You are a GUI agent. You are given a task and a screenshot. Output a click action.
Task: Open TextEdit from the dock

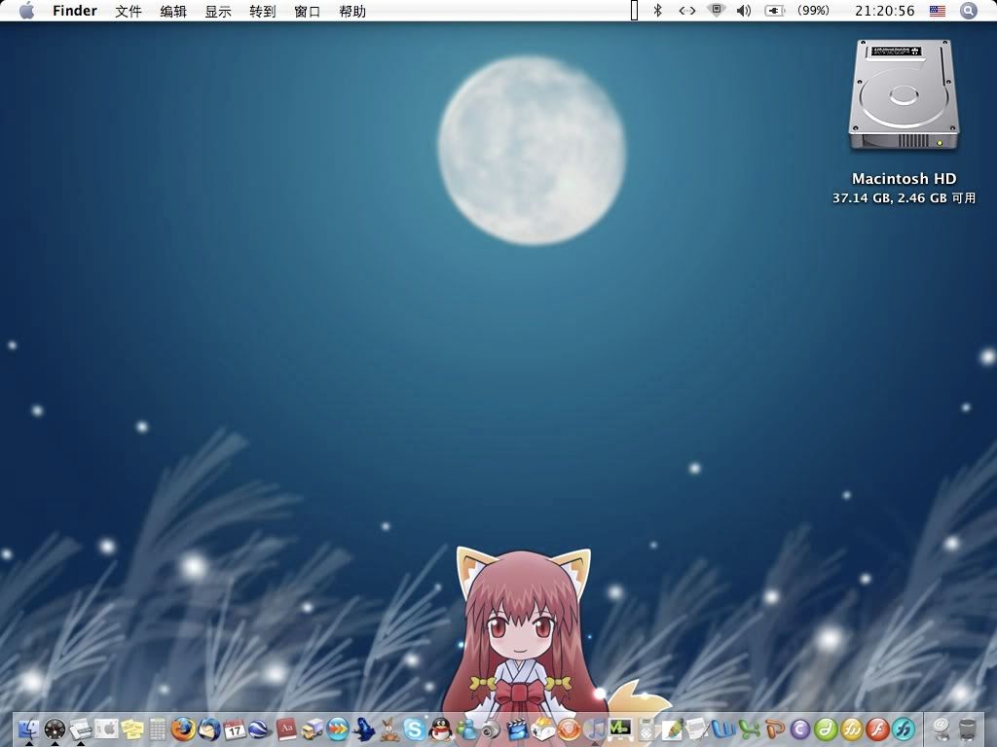point(697,729)
